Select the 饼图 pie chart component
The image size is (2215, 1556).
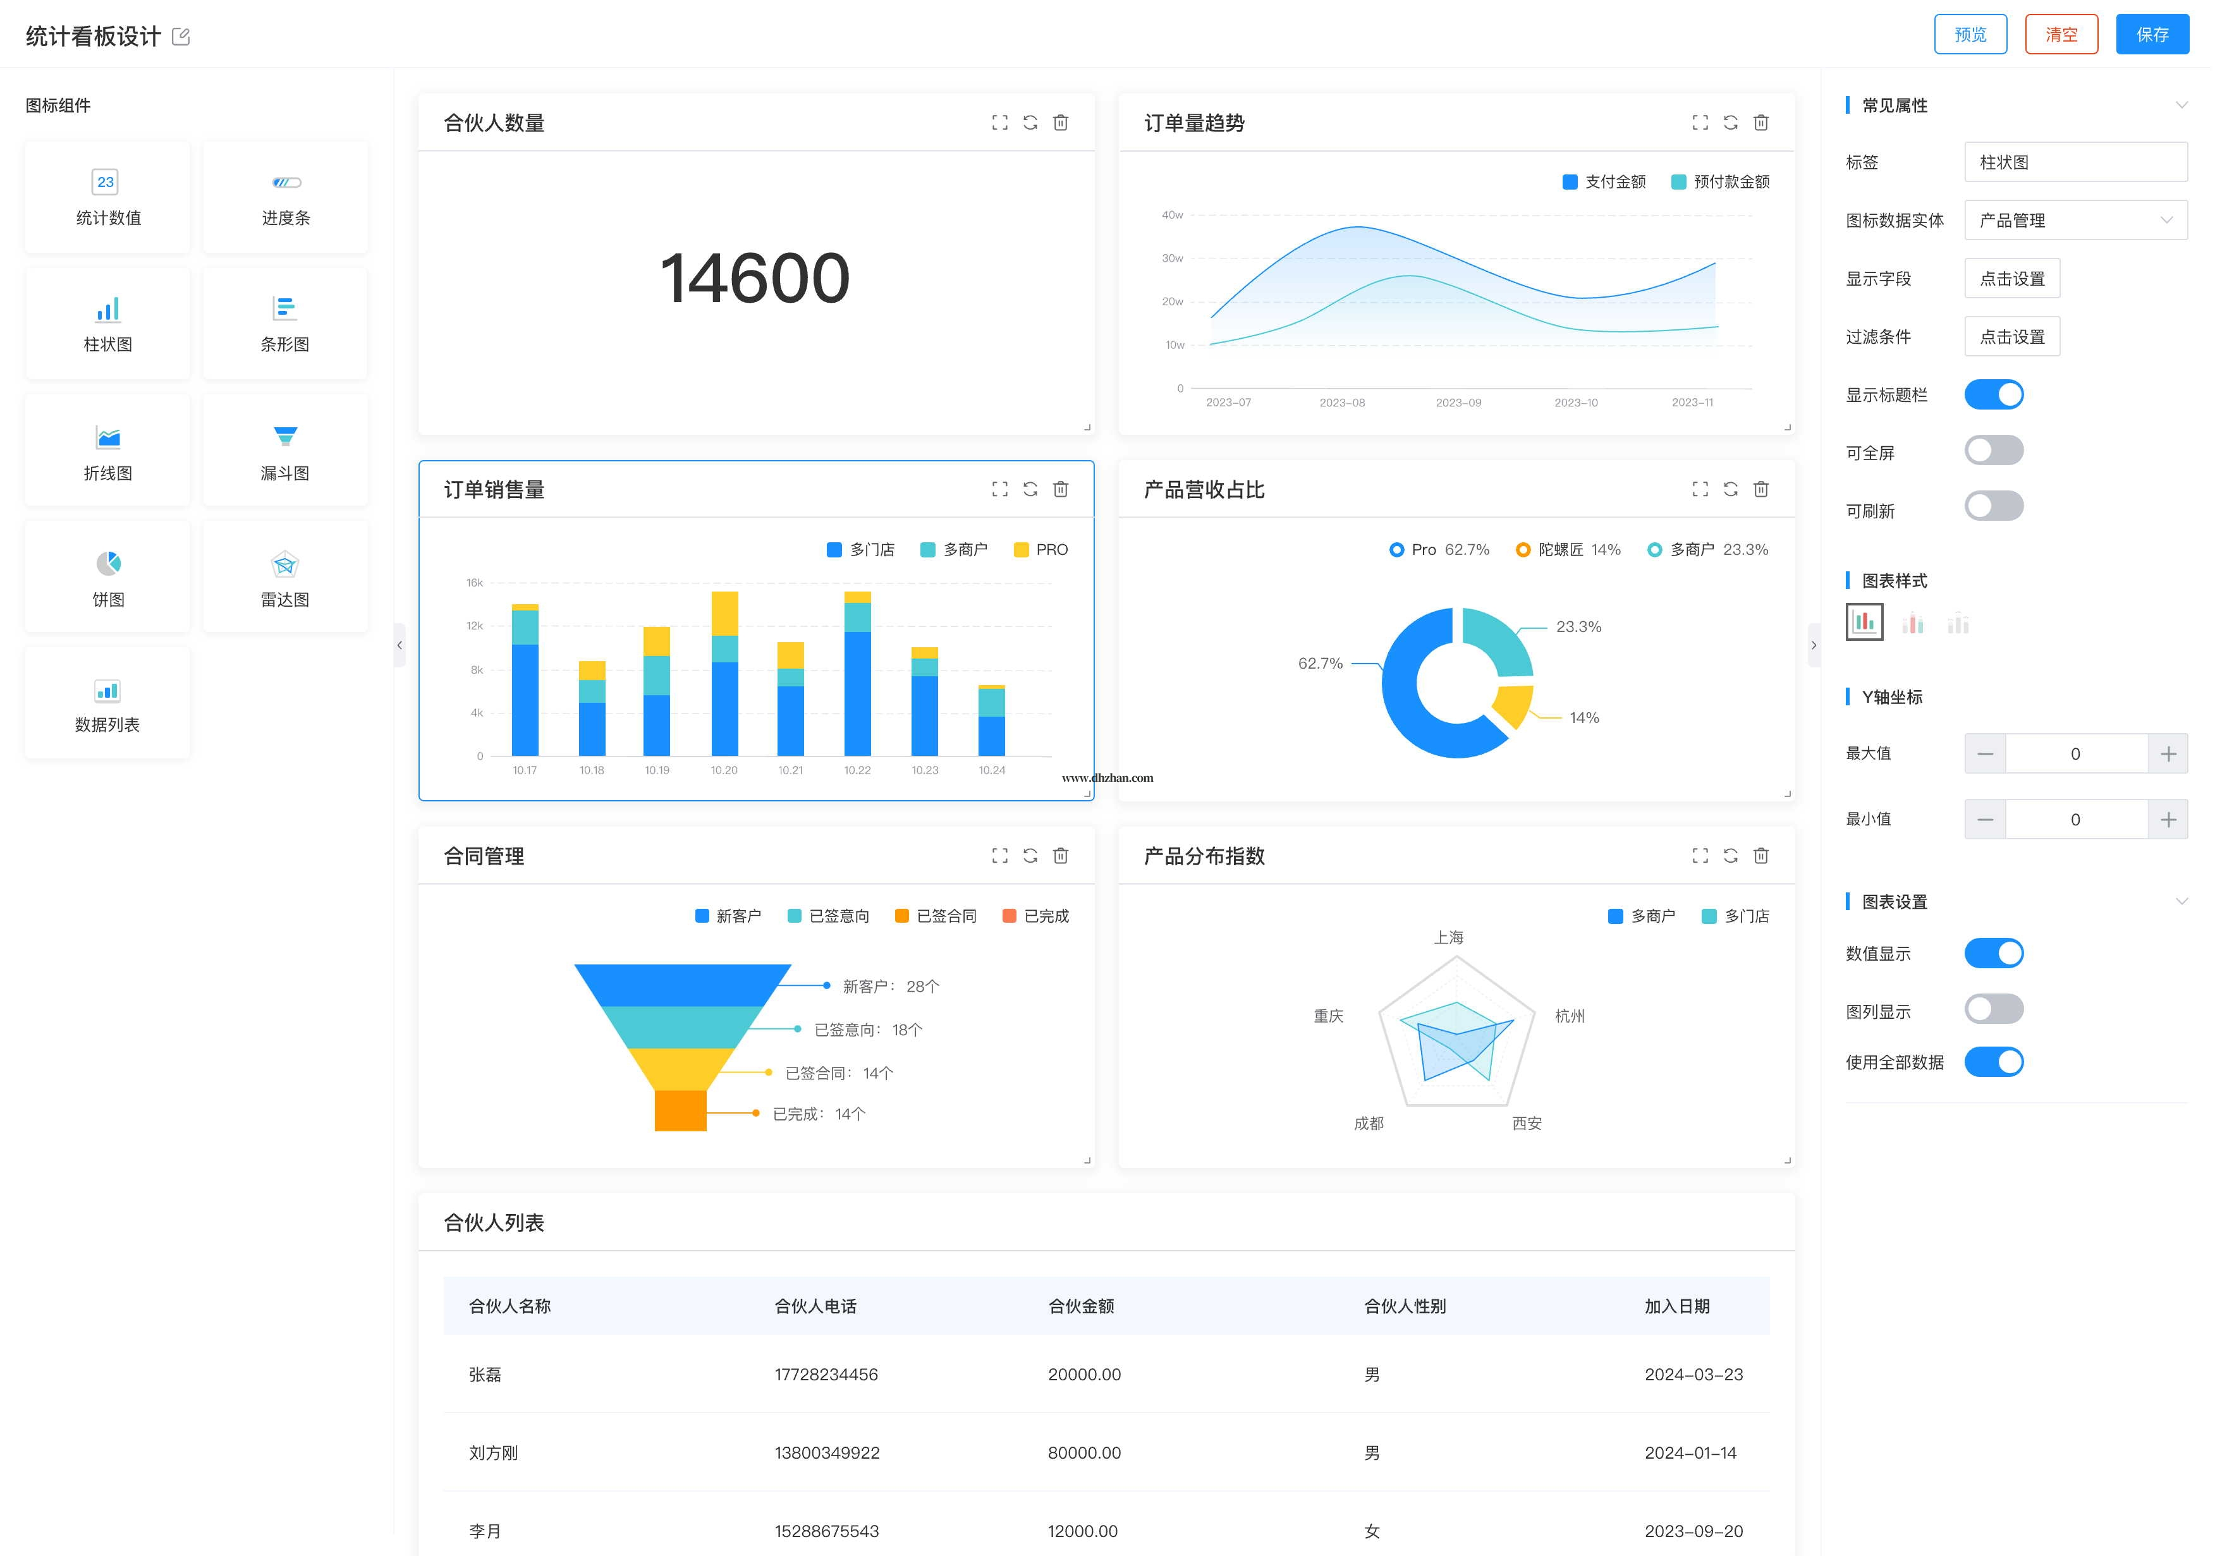coord(107,577)
